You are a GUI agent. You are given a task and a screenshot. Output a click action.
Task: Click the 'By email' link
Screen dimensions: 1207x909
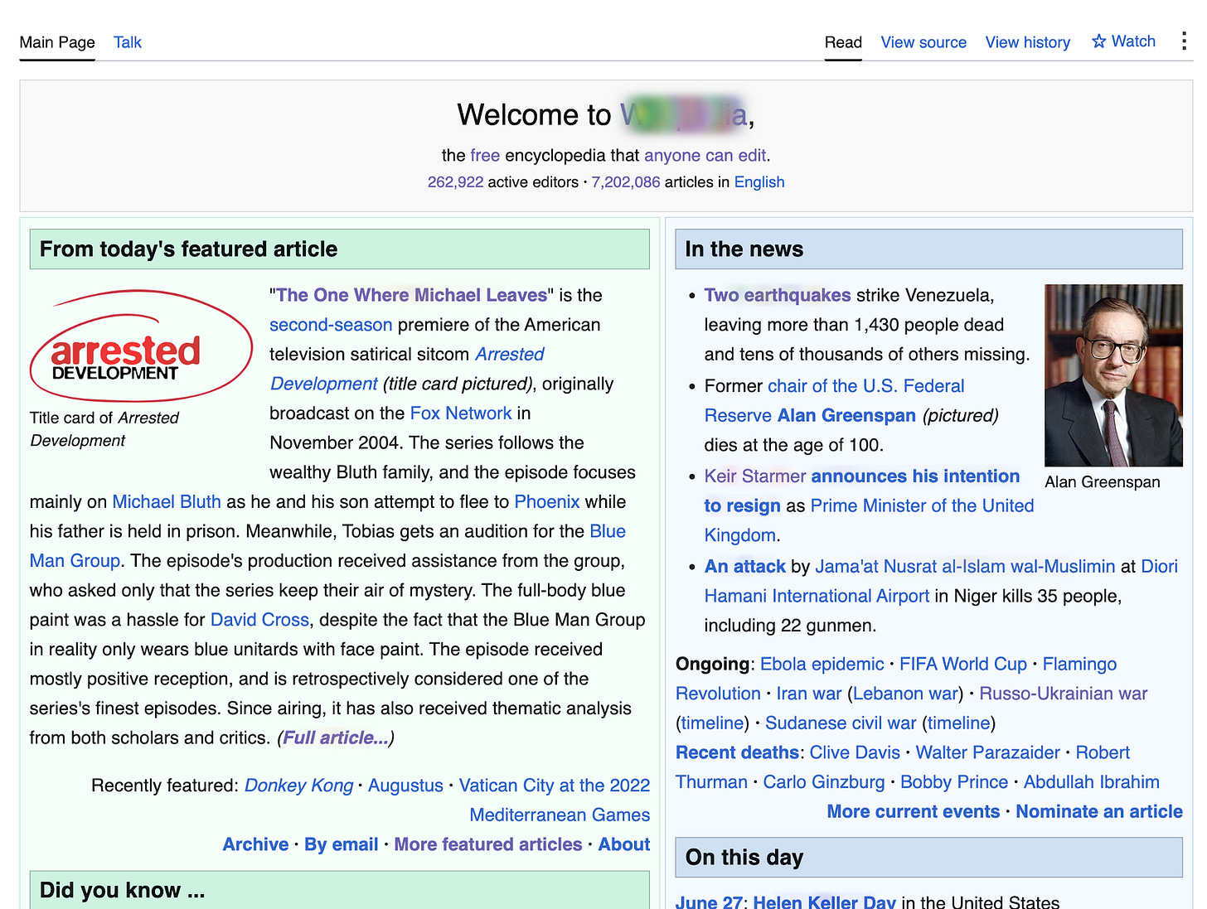[341, 844]
